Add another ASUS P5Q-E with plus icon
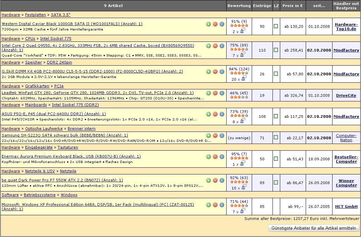 coord(208,114)
